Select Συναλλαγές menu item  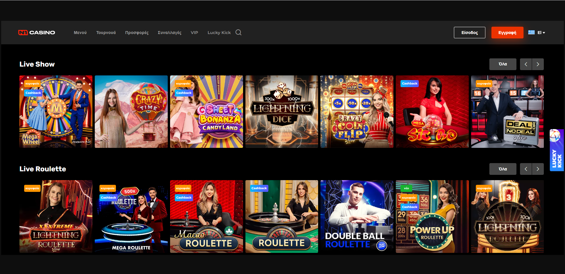point(169,33)
